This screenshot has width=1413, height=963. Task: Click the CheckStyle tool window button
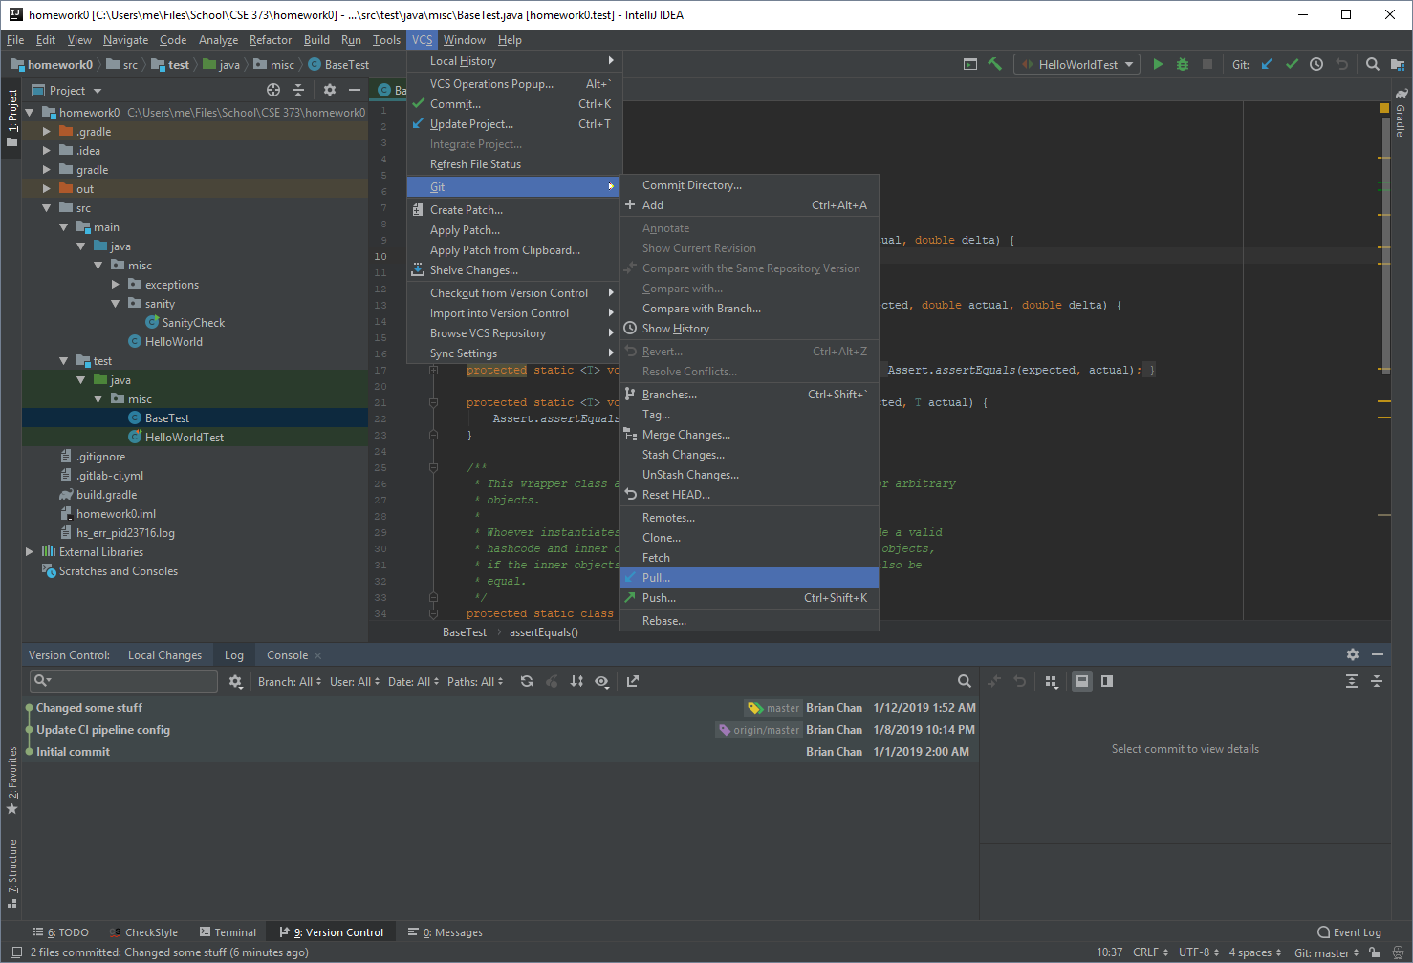[x=143, y=932]
